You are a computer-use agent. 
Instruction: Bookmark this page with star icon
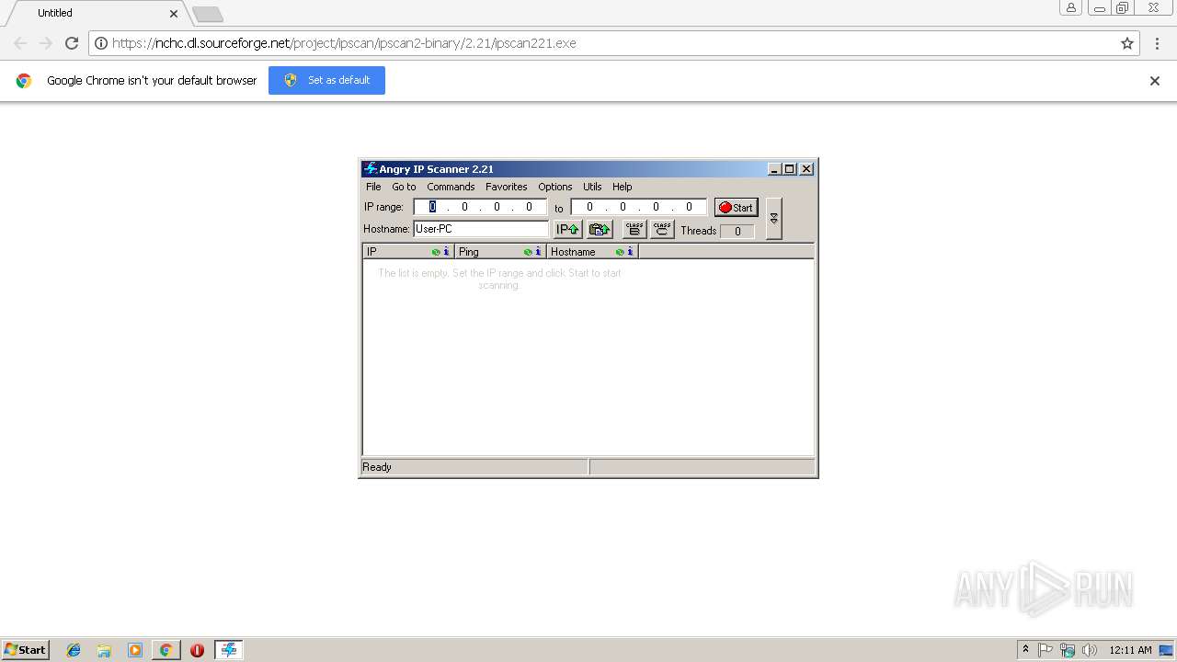(x=1127, y=43)
